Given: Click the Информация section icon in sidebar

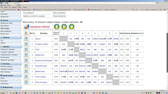Looking at the screenshot, I should click(x=1, y=87).
